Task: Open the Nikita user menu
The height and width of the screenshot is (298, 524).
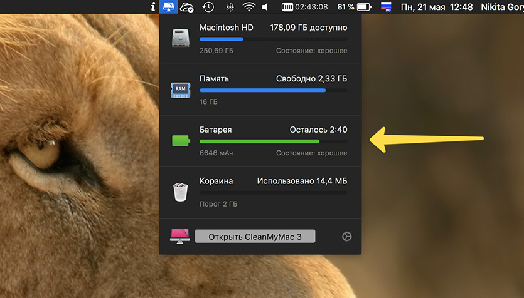Action: 502,7
